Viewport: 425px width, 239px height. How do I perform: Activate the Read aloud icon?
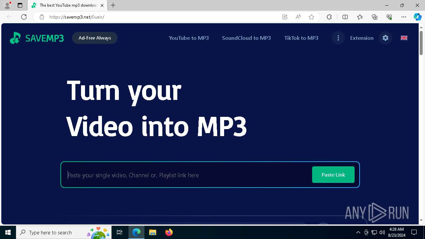click(x=298, y=17)
